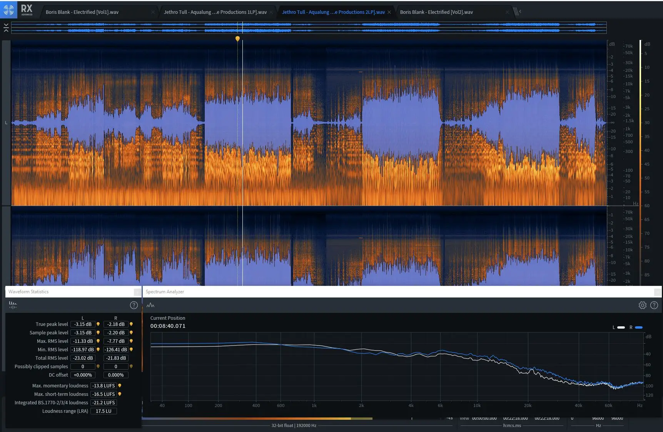Click Loudness range value 17.5 LU

tap(104, 411)
